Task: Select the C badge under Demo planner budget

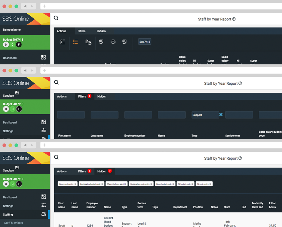Action: pos(12,45)
